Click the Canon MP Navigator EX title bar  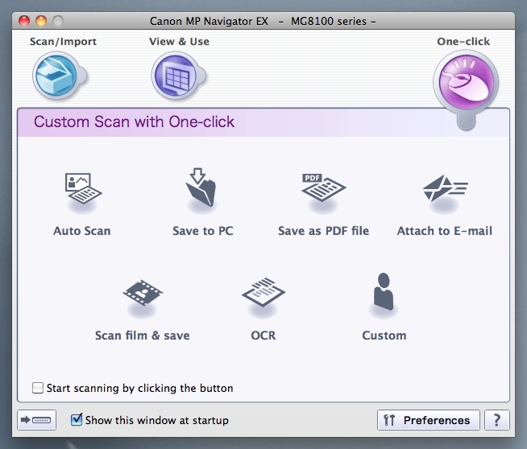click(x=263, y=21)
